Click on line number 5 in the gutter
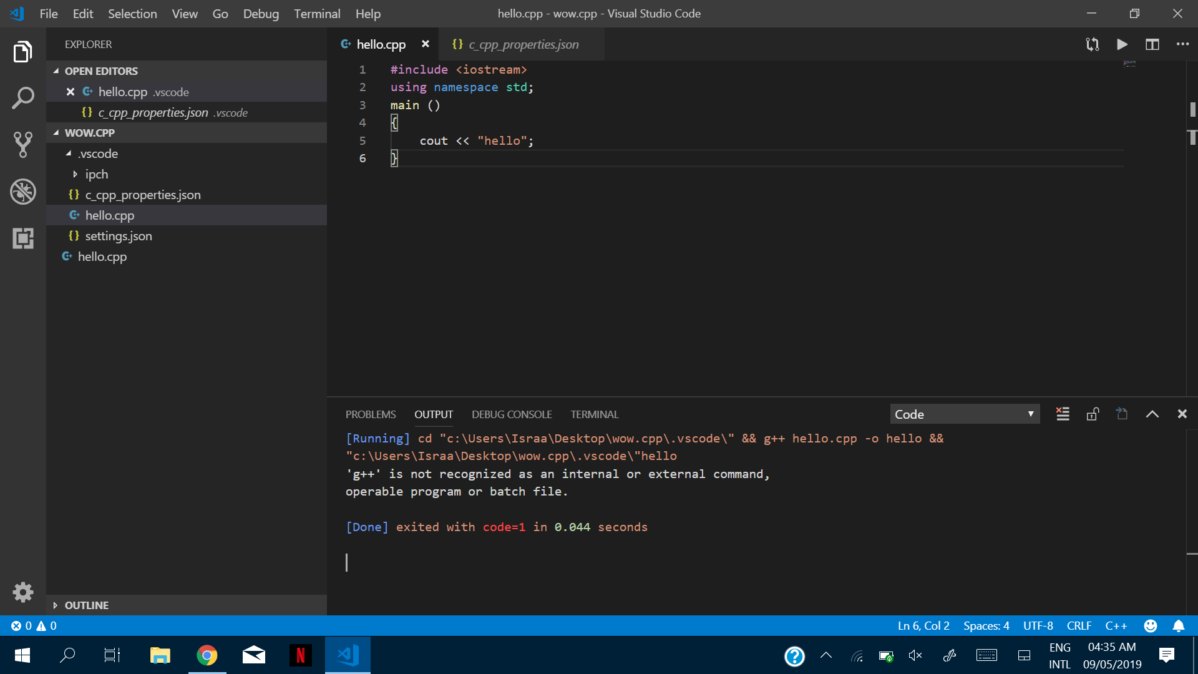Viewport: 1198px width, 674px height. [x=363, y=141]
